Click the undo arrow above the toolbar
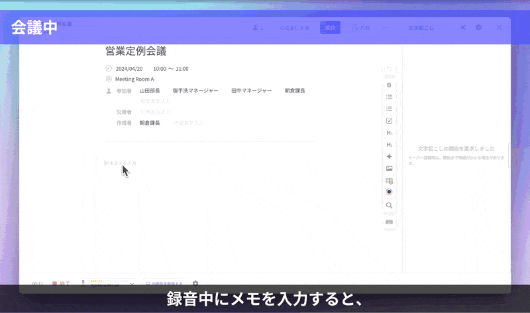Screen dimensions: 530x313 coord(388,69)
